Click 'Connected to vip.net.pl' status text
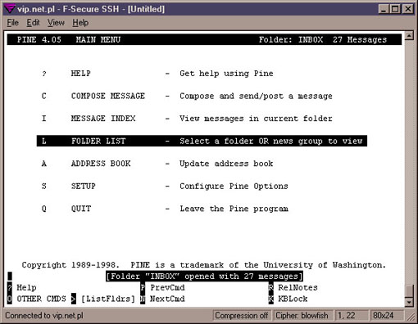 pyautogui.click(x=44, y=316)
